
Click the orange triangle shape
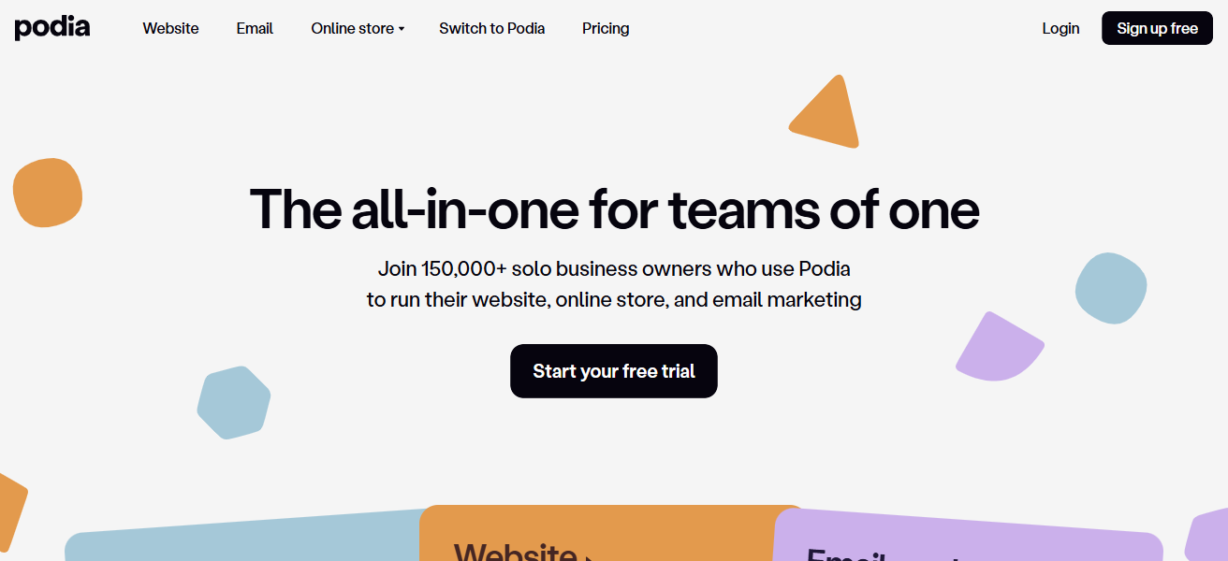click(827, 113)
